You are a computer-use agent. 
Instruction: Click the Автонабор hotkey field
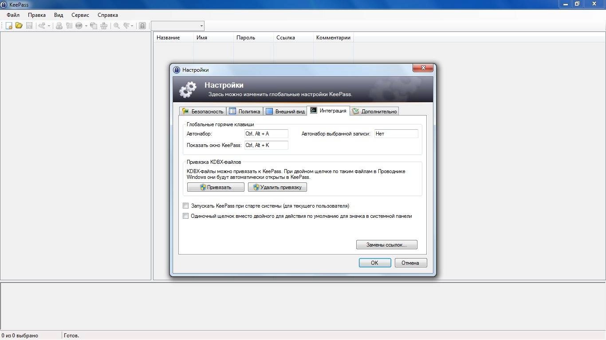(x=266, y=134)
